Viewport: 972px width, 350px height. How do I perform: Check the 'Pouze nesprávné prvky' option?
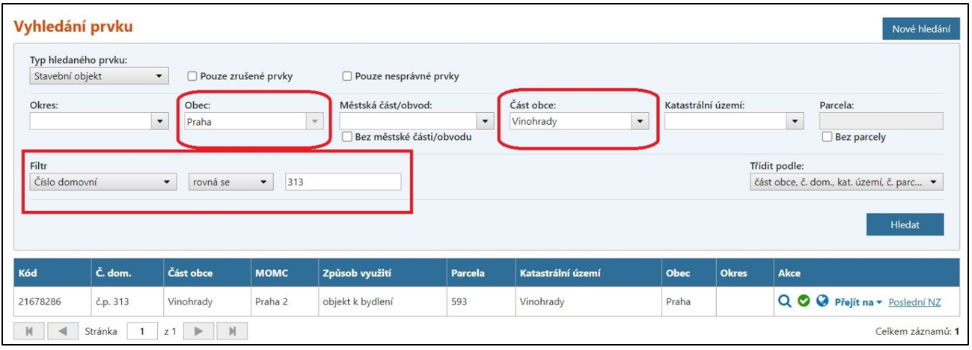[x=347, y=76]
